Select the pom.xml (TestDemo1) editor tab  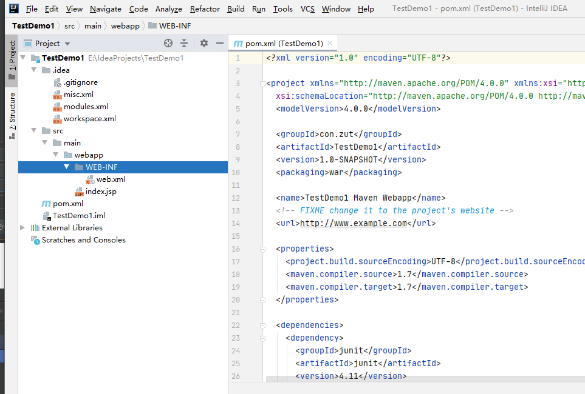click(x=282, y=43)
